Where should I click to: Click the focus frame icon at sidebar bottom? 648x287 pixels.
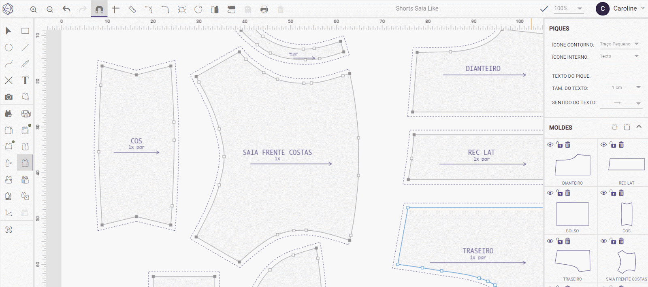9,230
